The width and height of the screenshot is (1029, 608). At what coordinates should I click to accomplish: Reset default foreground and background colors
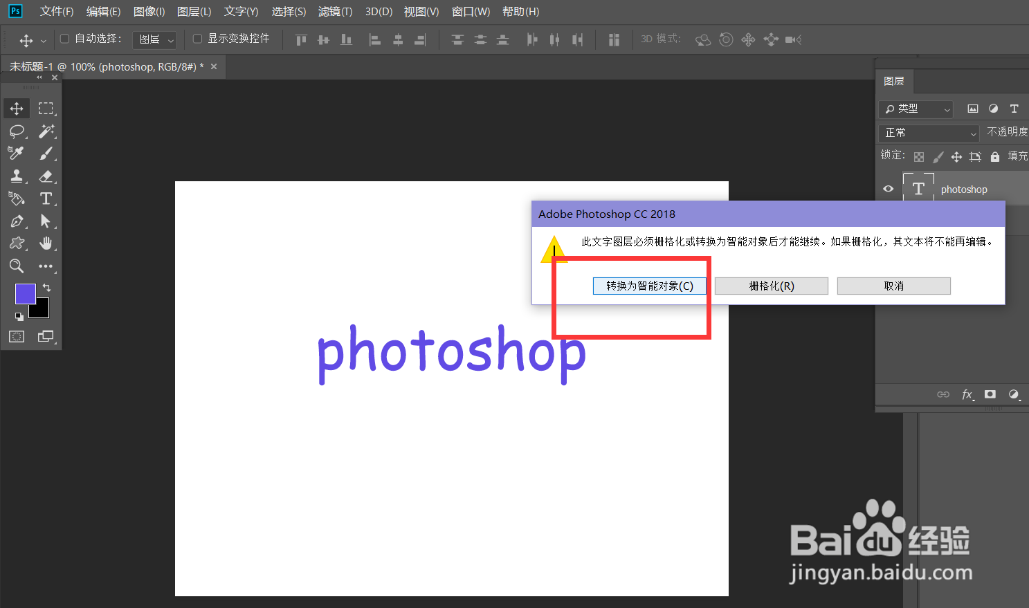point(19,317)
